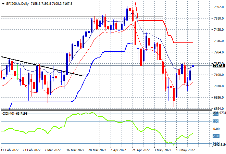
Task: Select the black horizontal resistance line near 7510
Action: point(82,16)
